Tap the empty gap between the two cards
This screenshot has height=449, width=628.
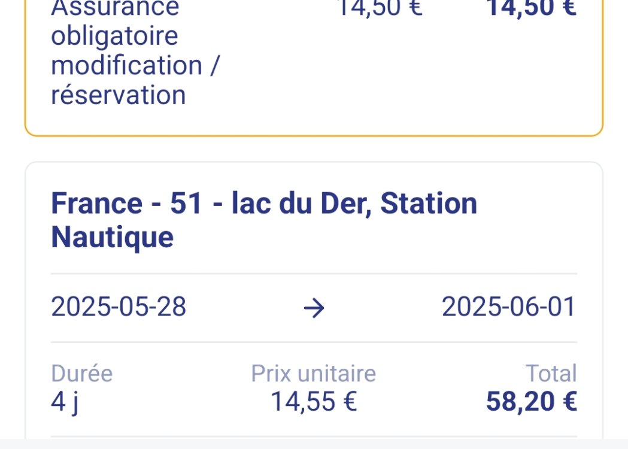tap(314, 149)
